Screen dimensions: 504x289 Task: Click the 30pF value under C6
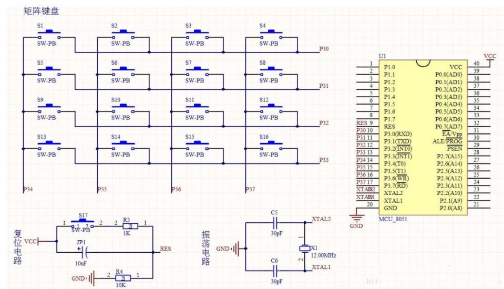pos(276,282)
